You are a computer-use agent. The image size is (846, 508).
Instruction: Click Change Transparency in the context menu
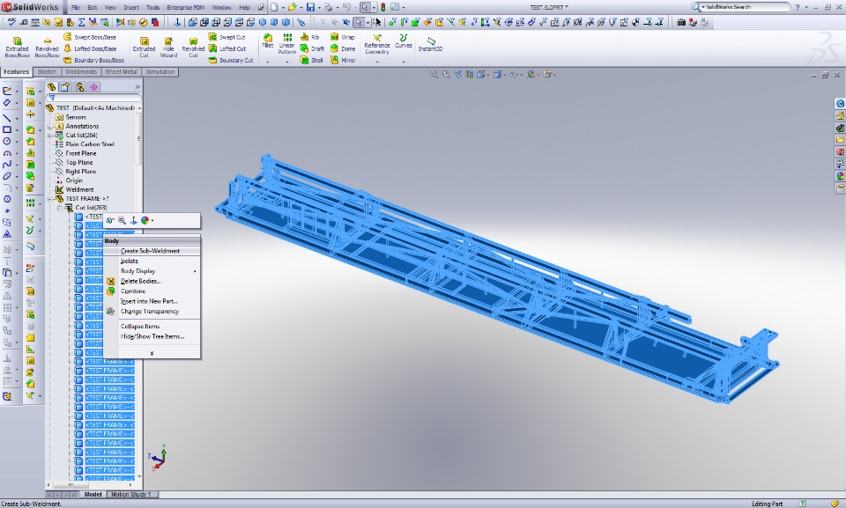point(152,312)
